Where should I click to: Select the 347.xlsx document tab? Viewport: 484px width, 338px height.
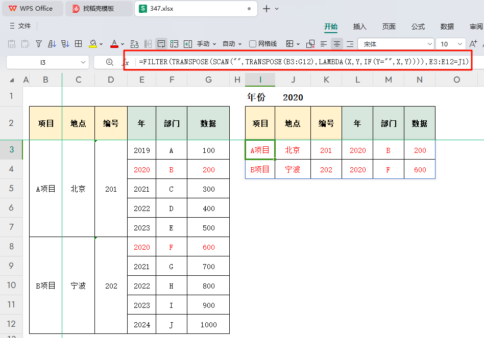pyautogui.click(x=196, y=9)
